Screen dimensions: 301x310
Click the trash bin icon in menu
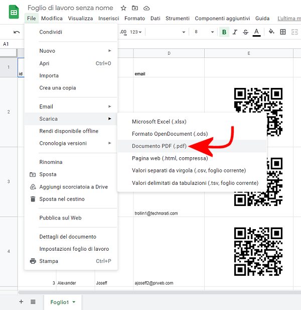click(33, 199)
